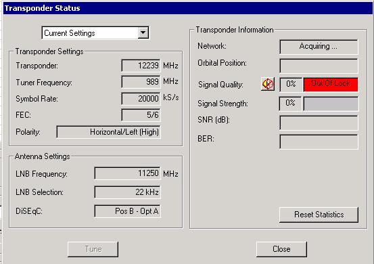Image resolution: width=374 pixels, height=264 pixels.
Task: Click the Antenna Settings group label
Action: 42,156
